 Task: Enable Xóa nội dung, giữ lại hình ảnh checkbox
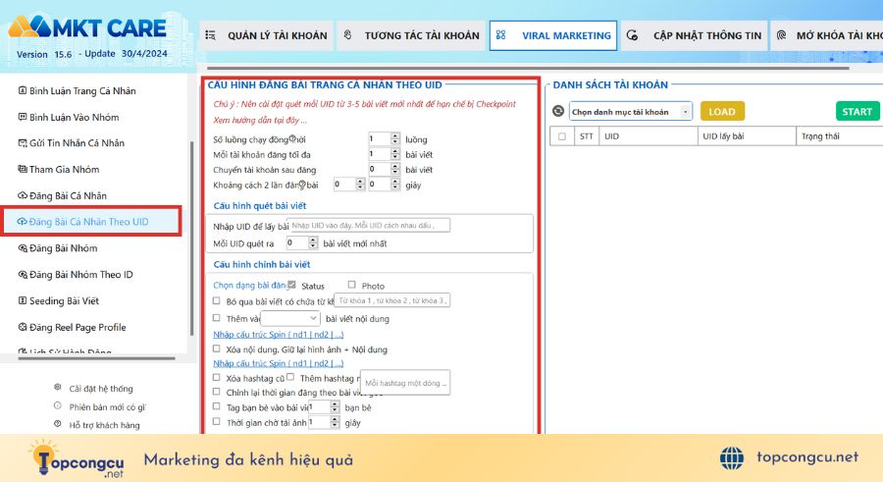[216, 348]
